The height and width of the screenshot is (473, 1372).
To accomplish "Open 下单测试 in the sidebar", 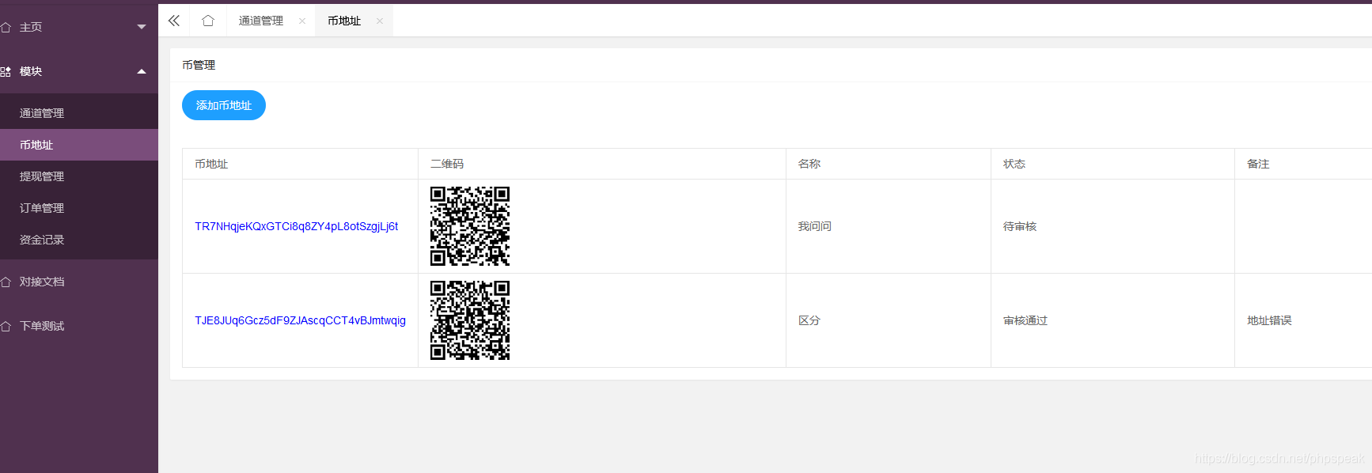I will [42, 326].
